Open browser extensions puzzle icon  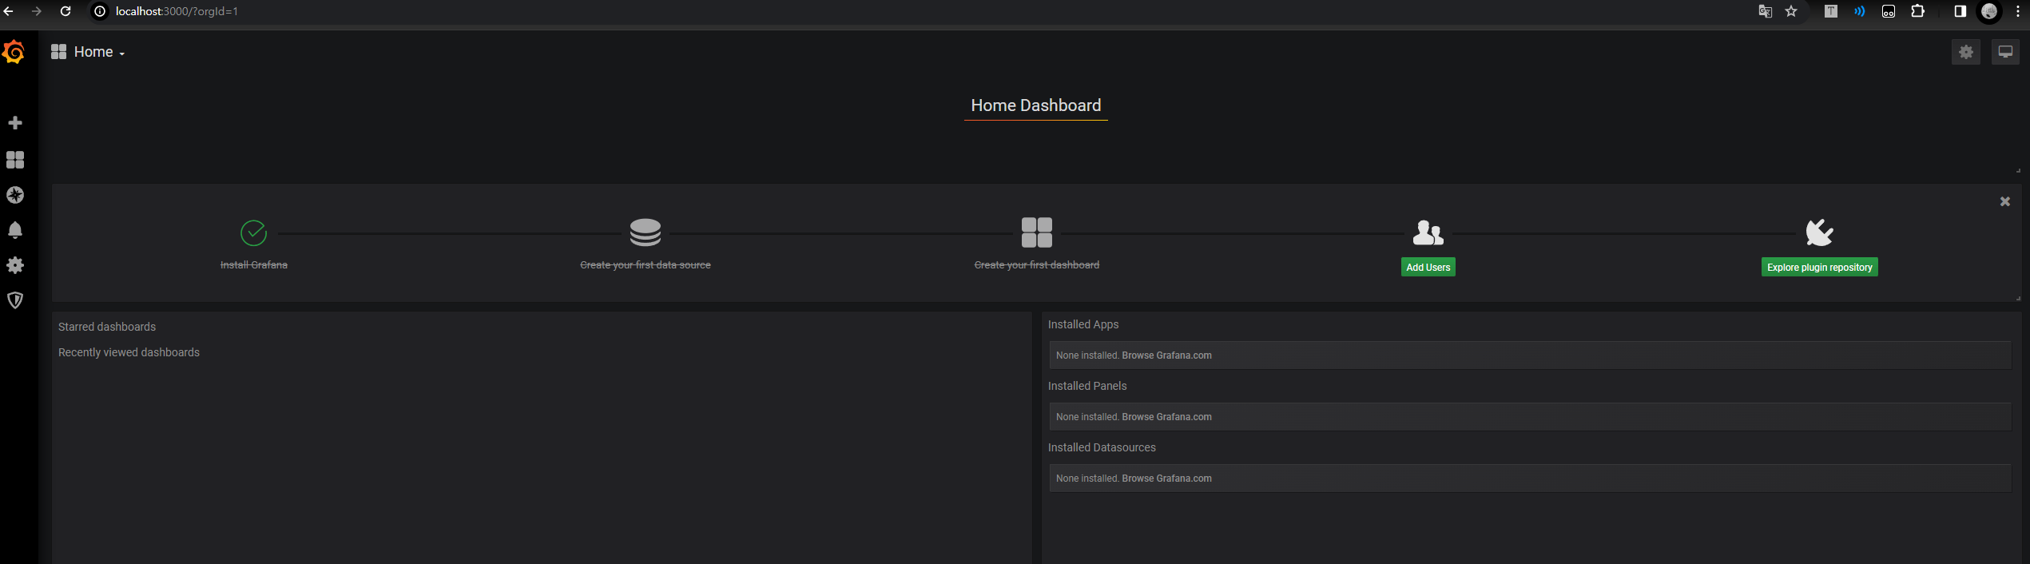(1917, 11)
